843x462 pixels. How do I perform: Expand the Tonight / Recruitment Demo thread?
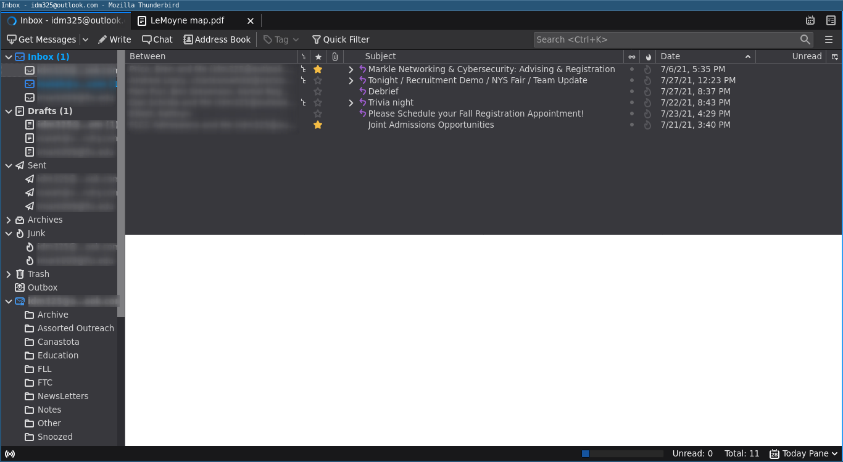coord(351,80)
